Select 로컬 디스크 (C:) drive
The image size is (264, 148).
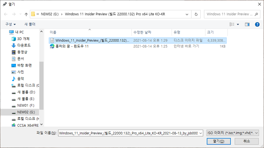click(25, 85)
